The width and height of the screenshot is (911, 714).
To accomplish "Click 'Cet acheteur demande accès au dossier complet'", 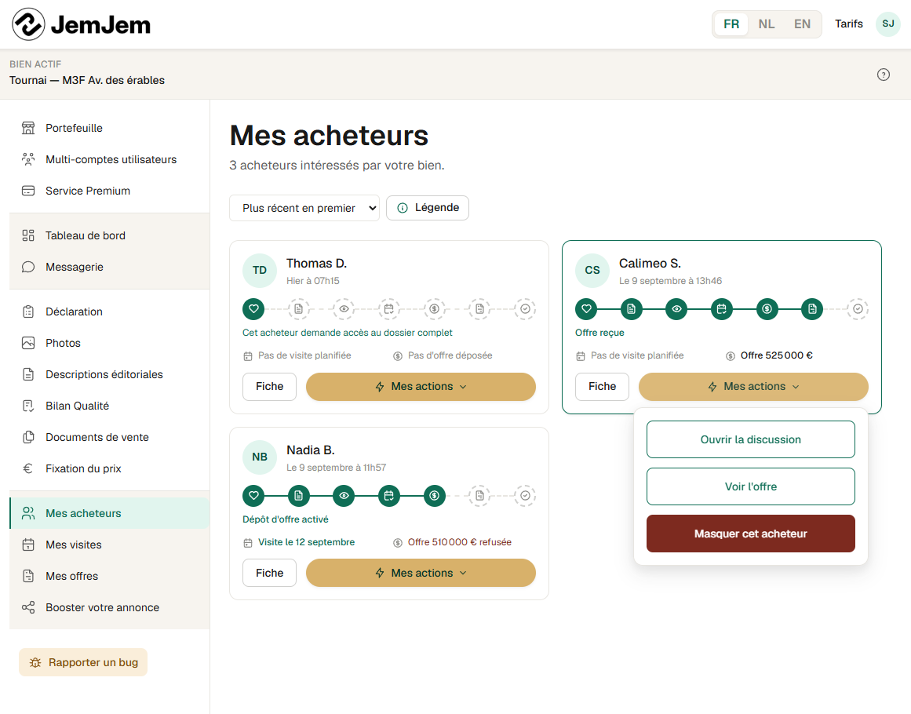I will pyautogui.click(x=347, y=333).
